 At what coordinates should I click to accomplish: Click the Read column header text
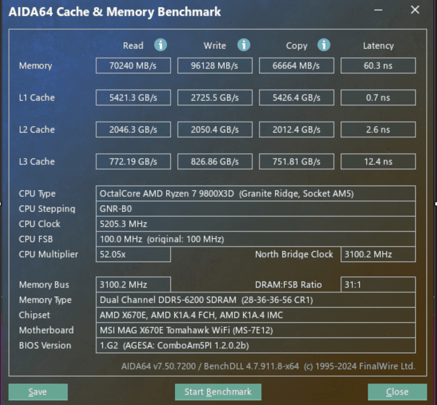tap(133, 46)
